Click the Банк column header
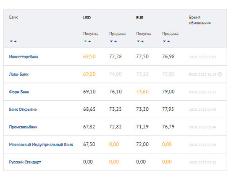This screenshot has width=231, height=176. click(x=13, y=17)
